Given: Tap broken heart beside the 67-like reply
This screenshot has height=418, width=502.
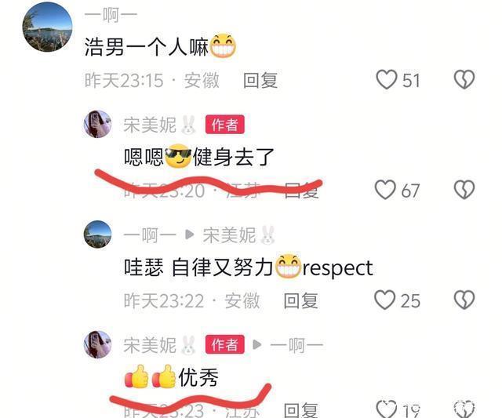Looking at the screenshot, I should tap(464, 190).
